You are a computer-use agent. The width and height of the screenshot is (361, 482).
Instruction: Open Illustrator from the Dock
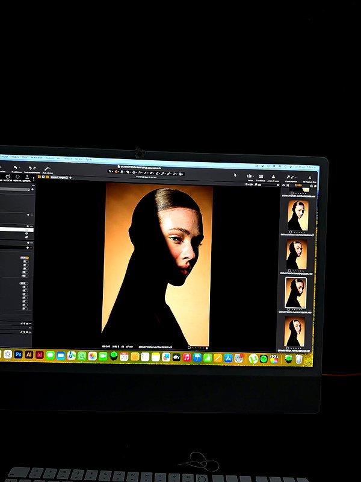(x=29, y=354)
